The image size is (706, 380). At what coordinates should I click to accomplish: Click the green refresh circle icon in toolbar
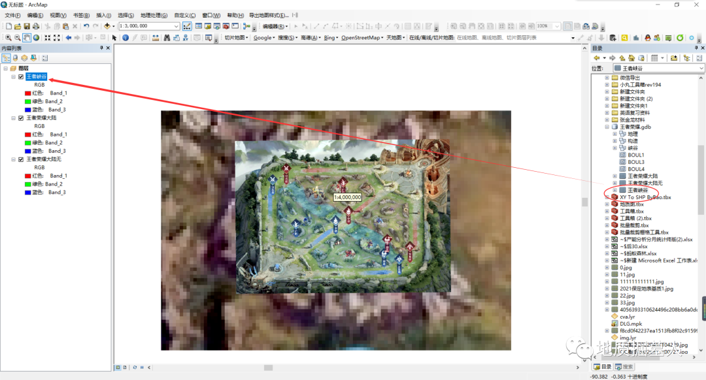point(680,38)
